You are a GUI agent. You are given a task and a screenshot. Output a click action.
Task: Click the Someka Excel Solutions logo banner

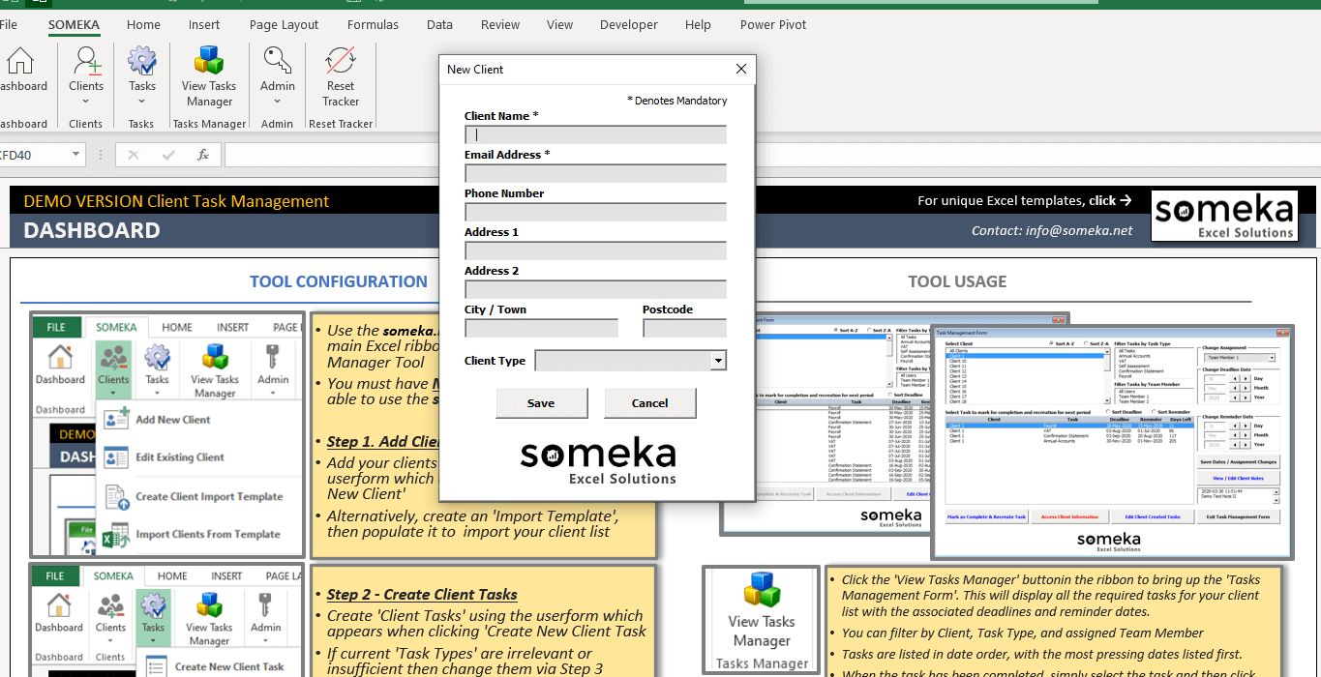coord(1223,215)
